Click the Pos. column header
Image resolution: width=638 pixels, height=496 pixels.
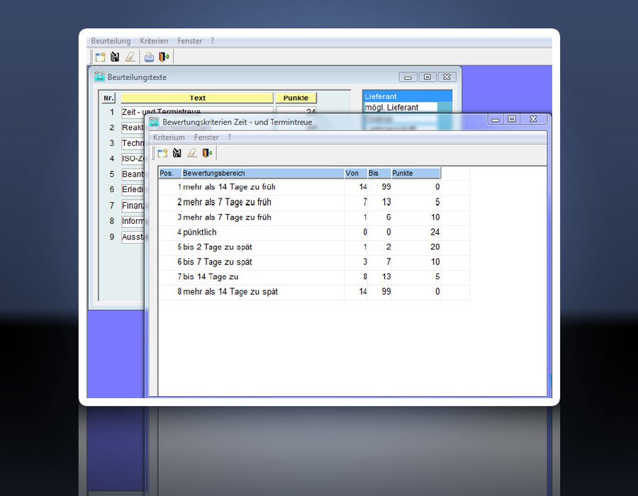[170, 173]
